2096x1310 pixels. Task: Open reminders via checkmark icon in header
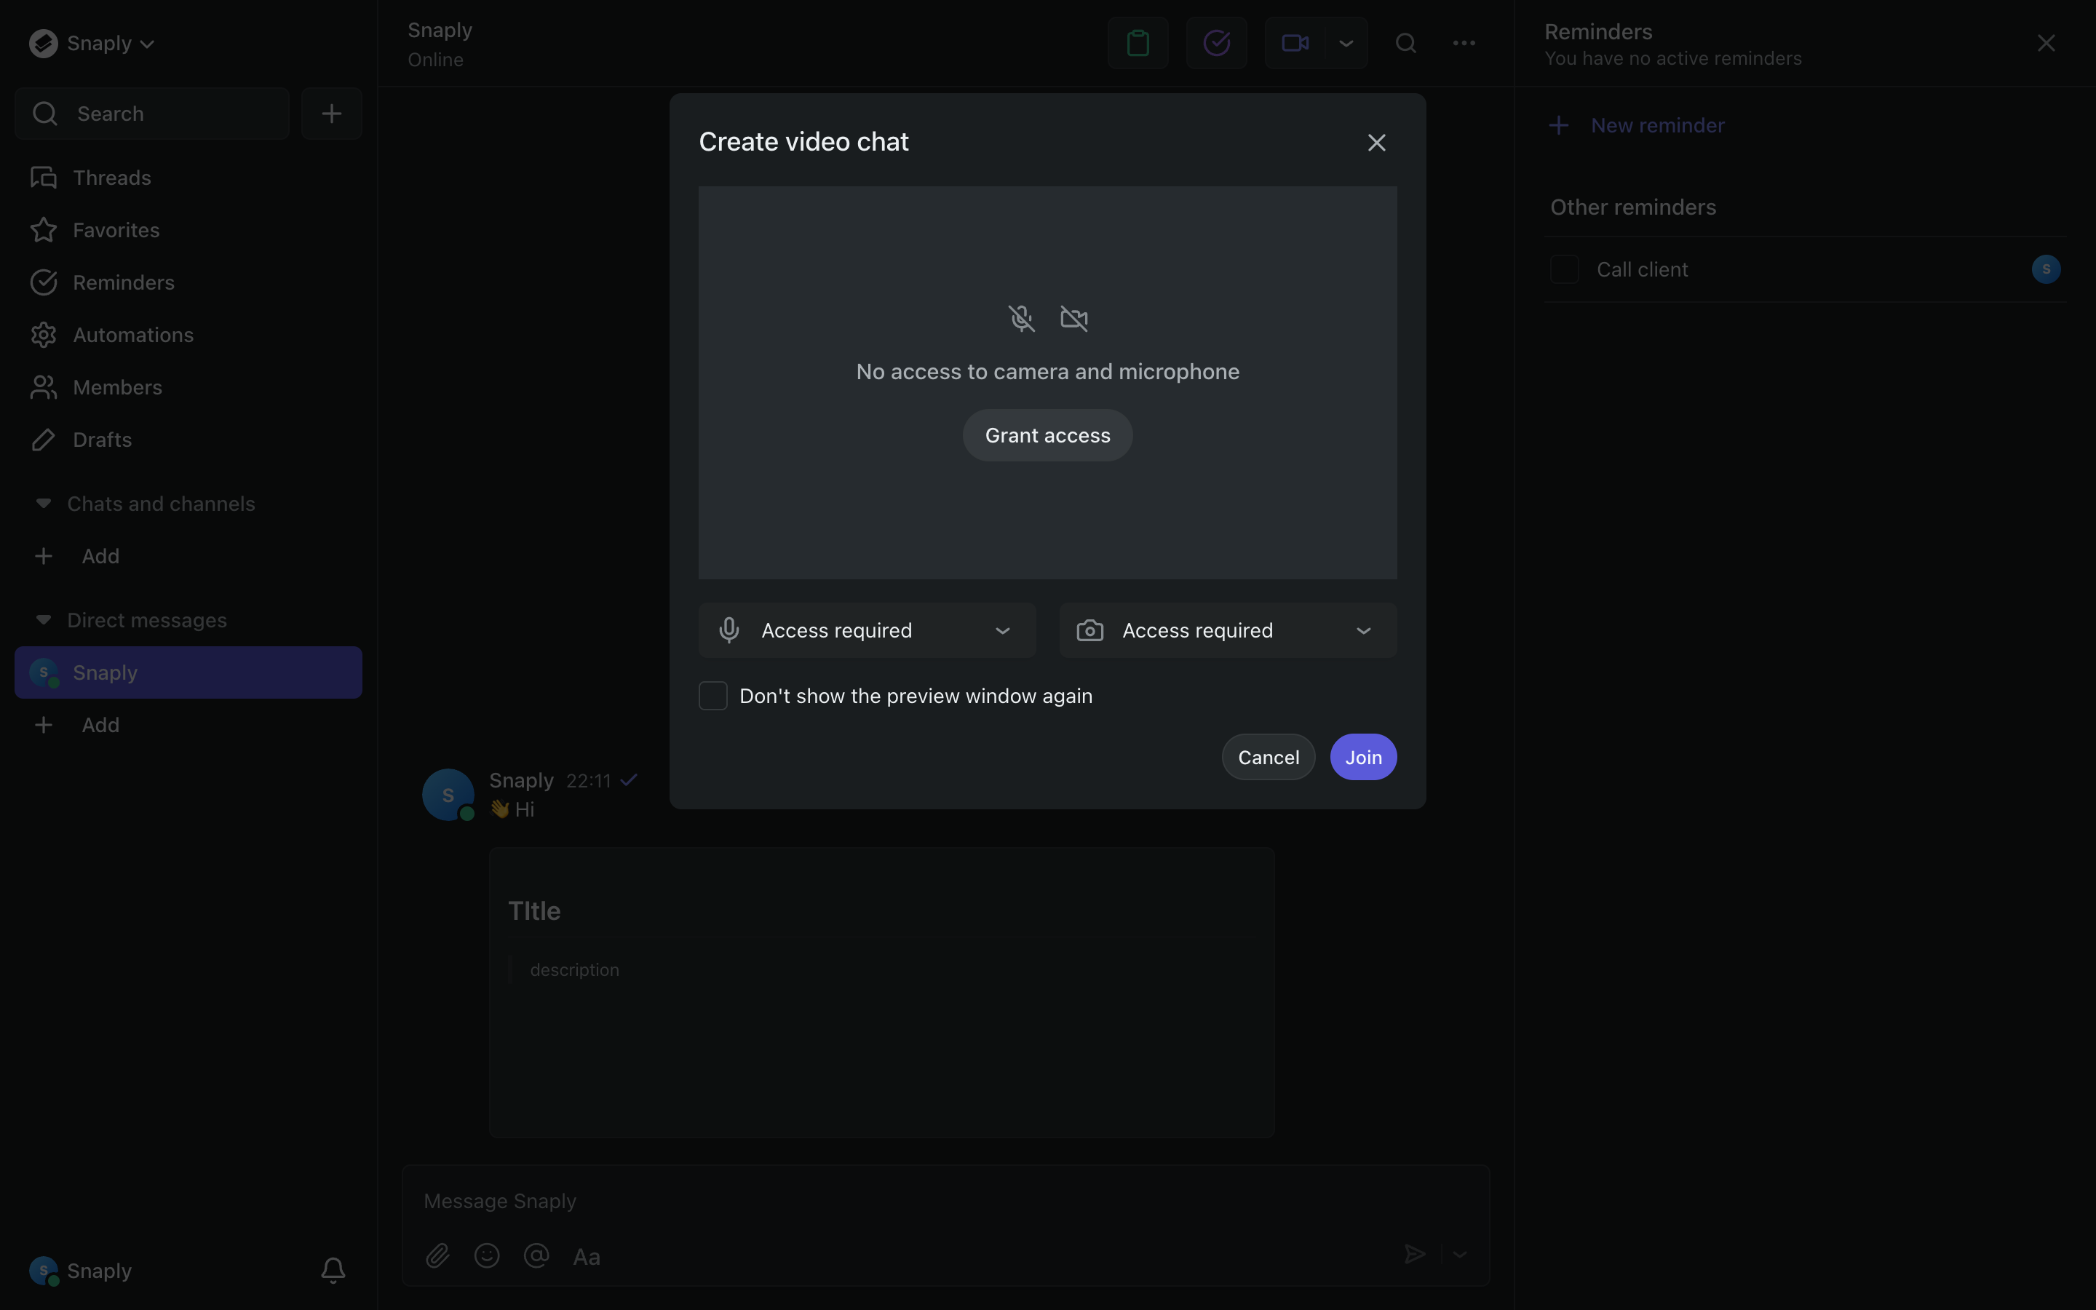(1216, 44)
